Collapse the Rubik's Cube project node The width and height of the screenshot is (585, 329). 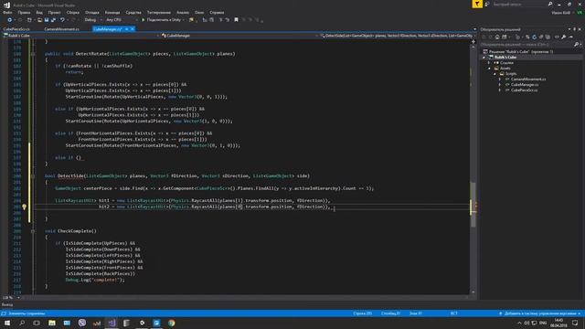pyautogui.click(x=484, y=58)
